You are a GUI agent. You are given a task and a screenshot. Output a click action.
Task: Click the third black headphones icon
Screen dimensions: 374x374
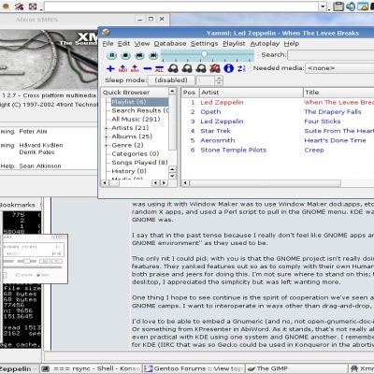tap(201, 68)
